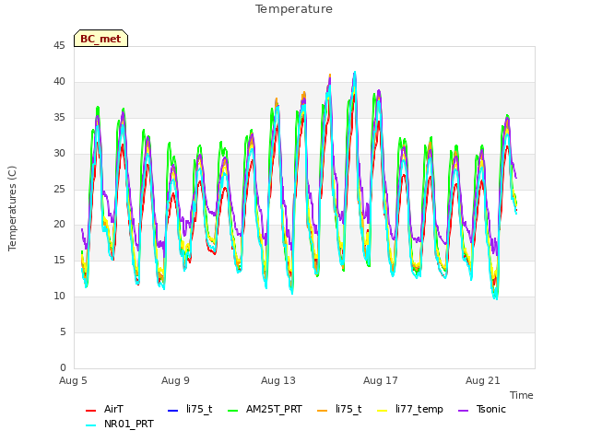
Task: Click the 35 y-axis tick label
Action: pos(59,118)
